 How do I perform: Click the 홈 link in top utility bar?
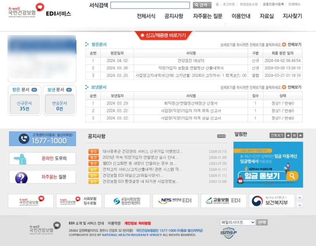217,4
